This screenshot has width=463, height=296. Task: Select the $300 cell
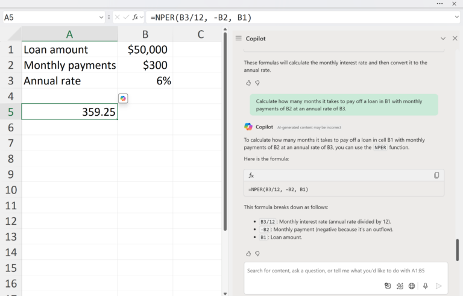click(145, 65)
